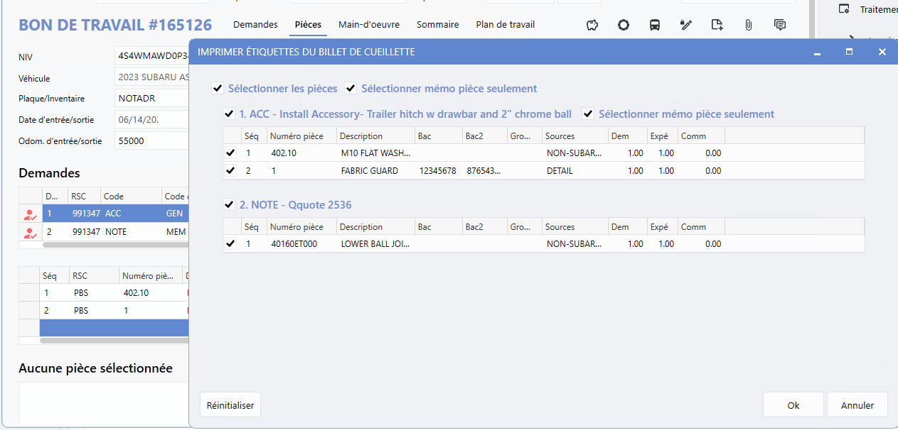This screenshot has width=898, height=430.
Task: Uncheck 'Sélectionner les pièces' checkbox
Action: tap(217, 89)
